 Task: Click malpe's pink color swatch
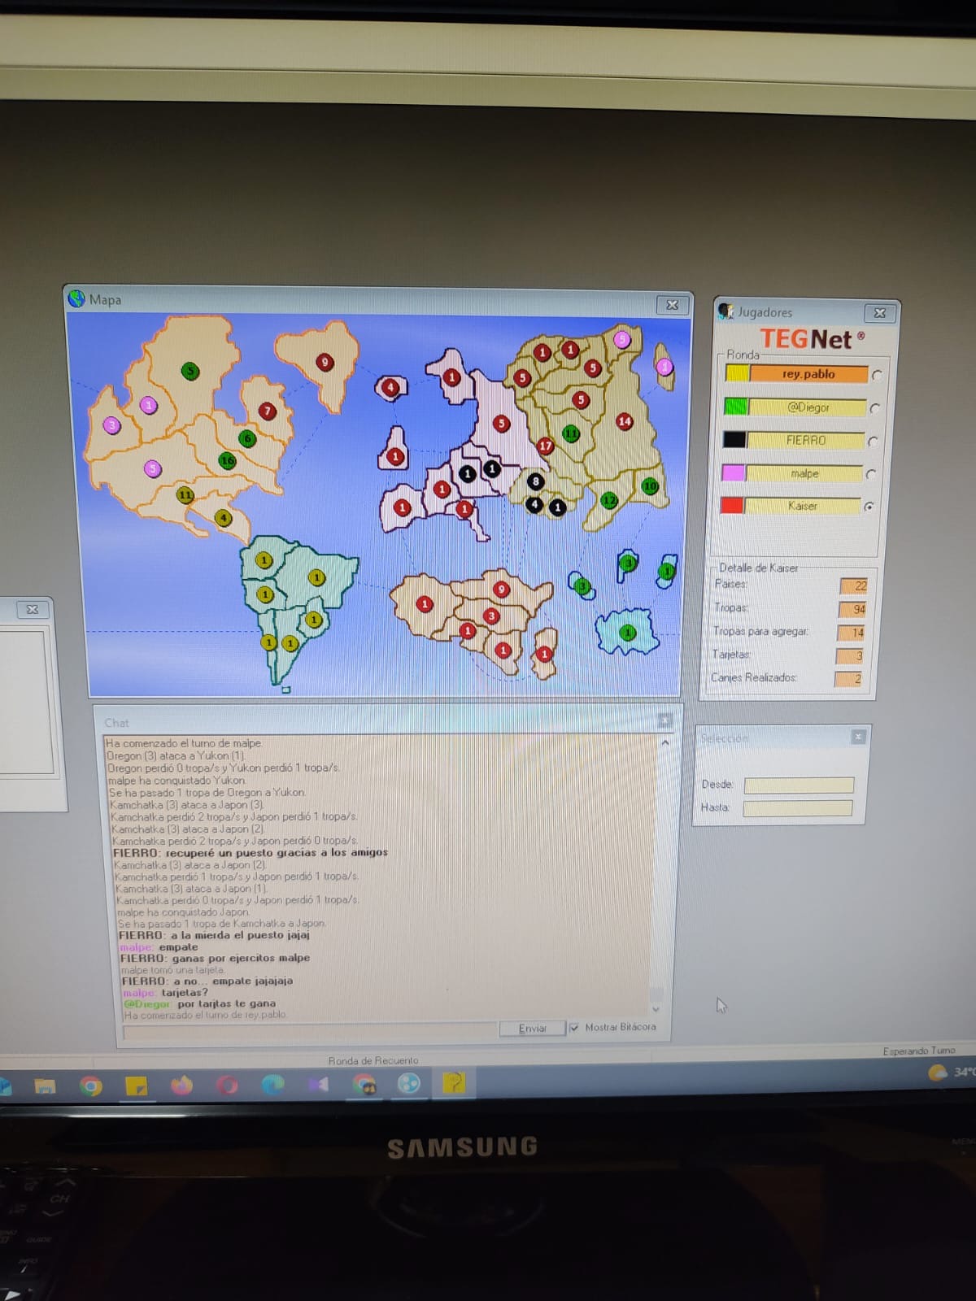tap(733, 472)
